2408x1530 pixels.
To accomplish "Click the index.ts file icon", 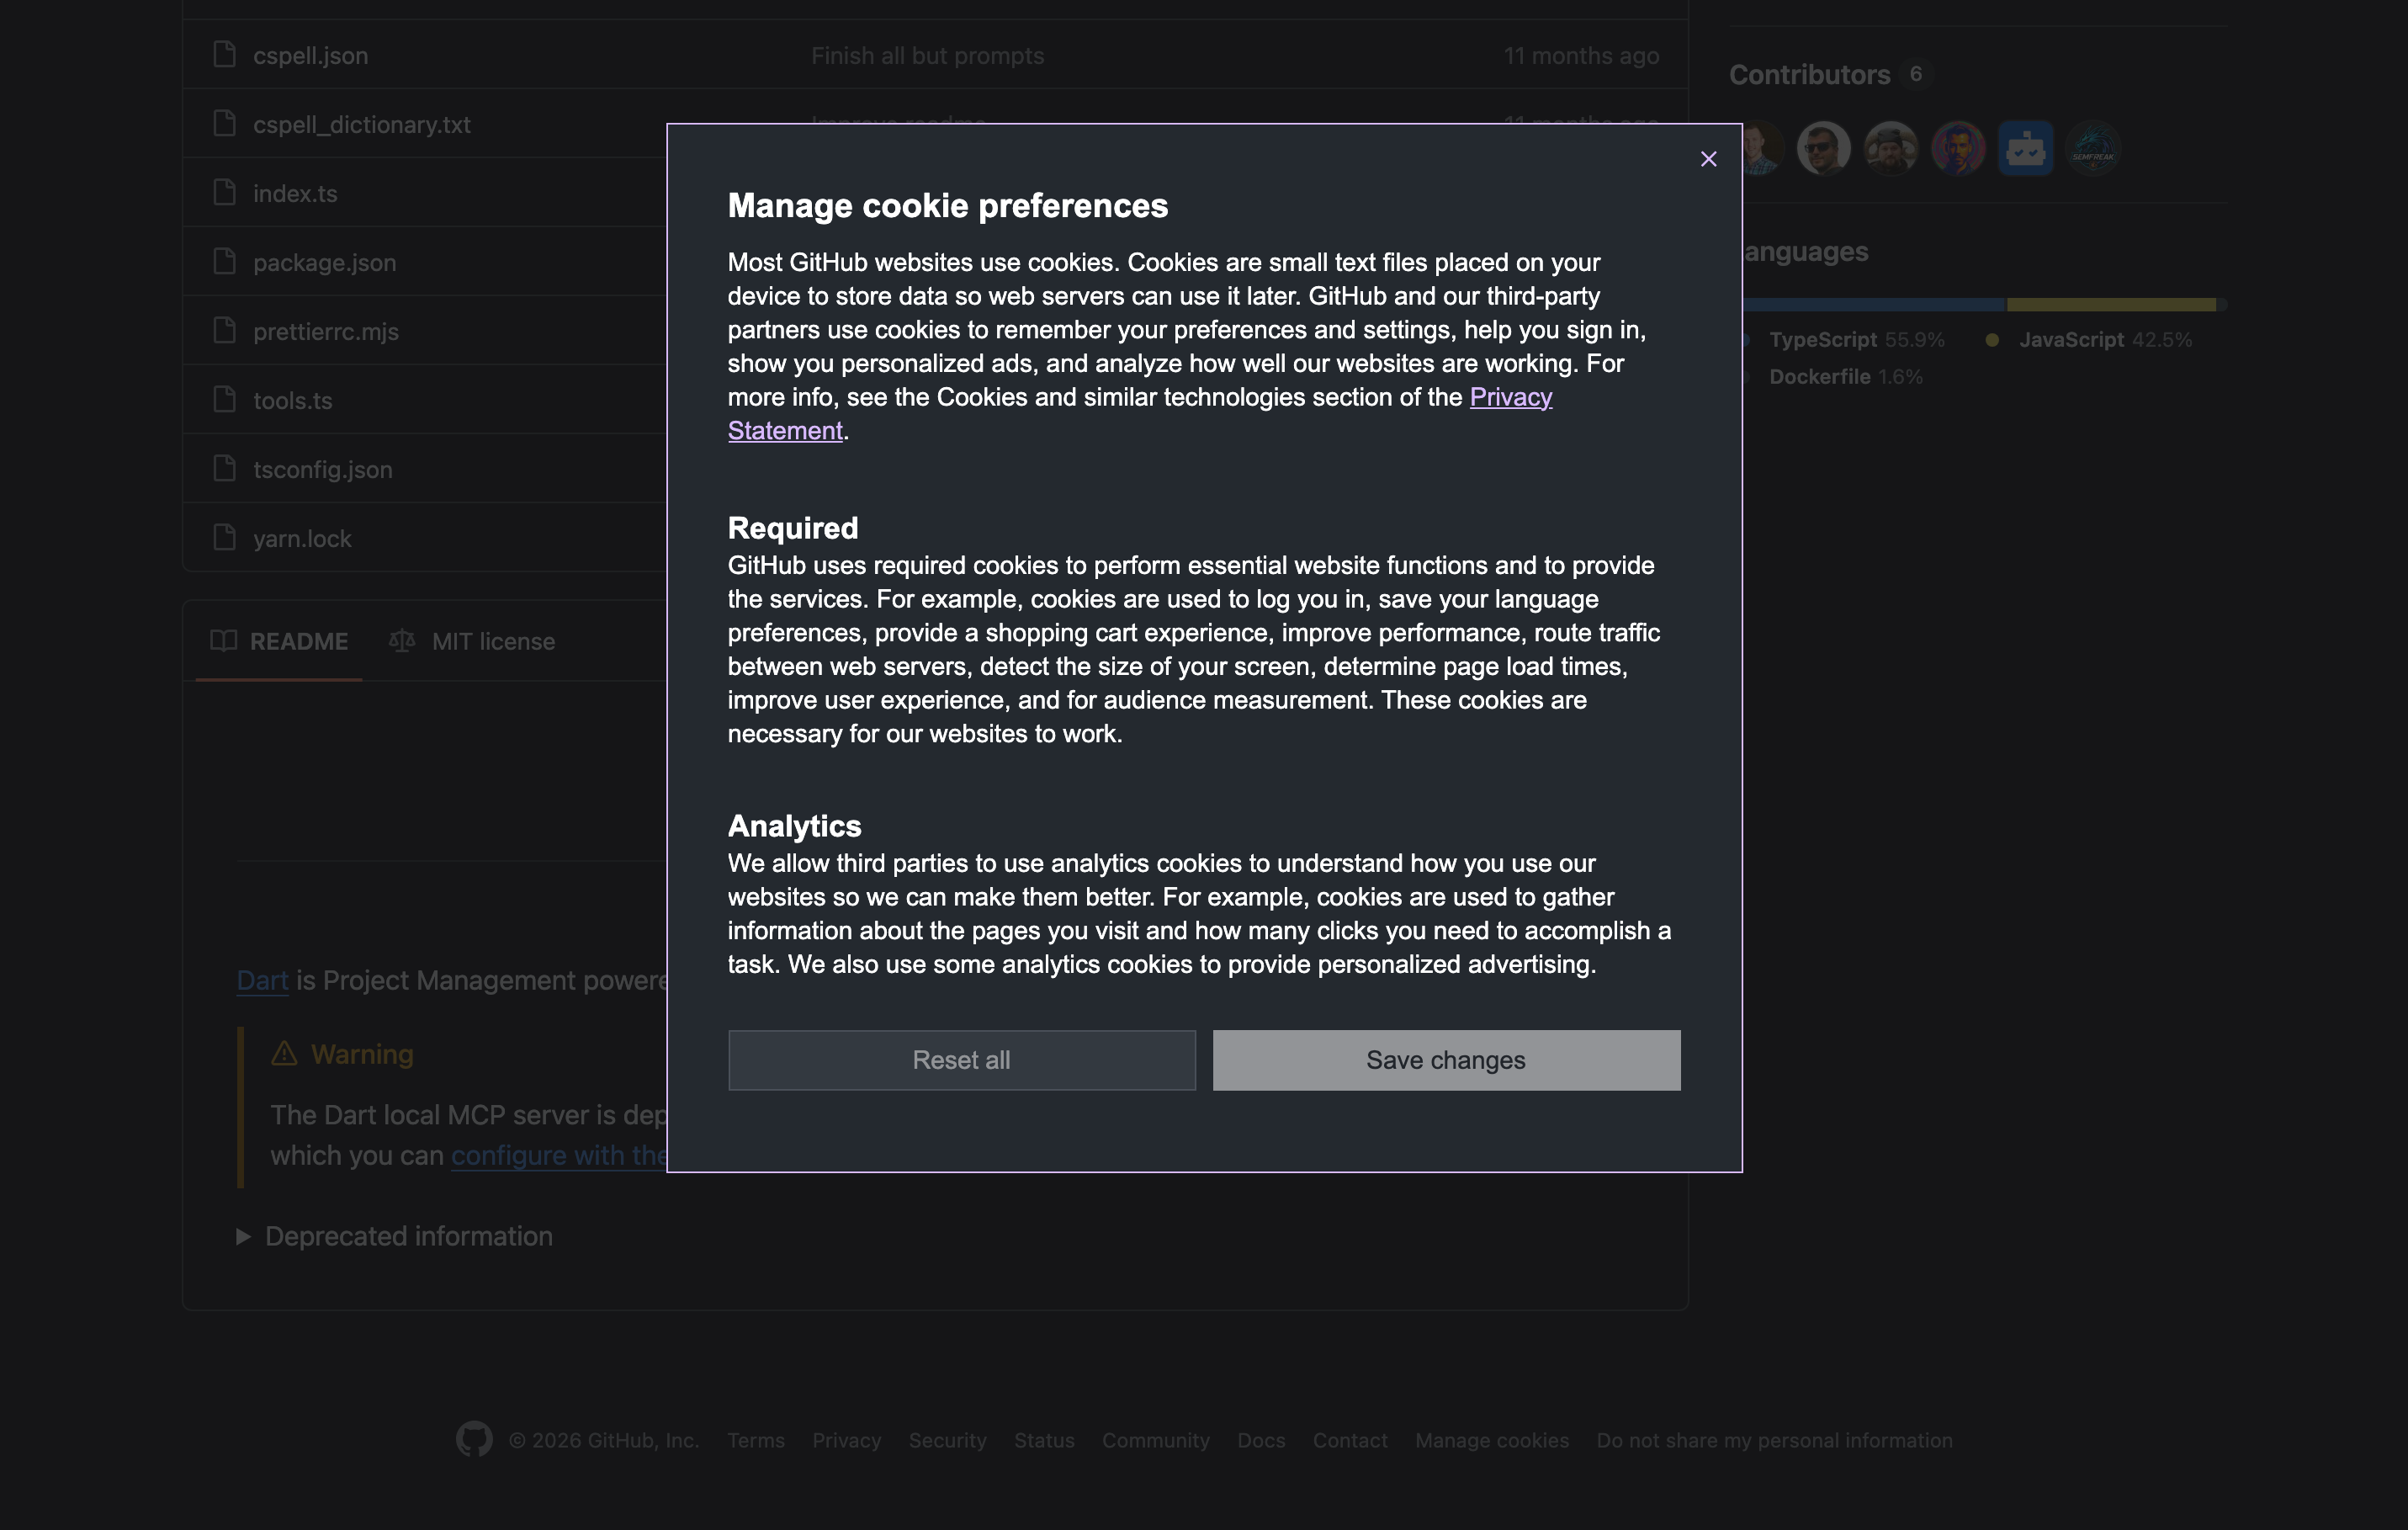I will tap(225, 192).
